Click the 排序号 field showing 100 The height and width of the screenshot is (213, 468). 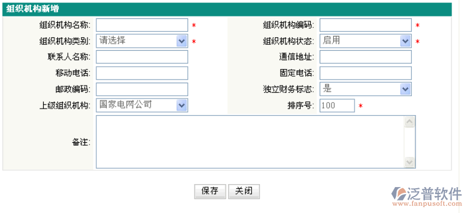pos(337,106)
